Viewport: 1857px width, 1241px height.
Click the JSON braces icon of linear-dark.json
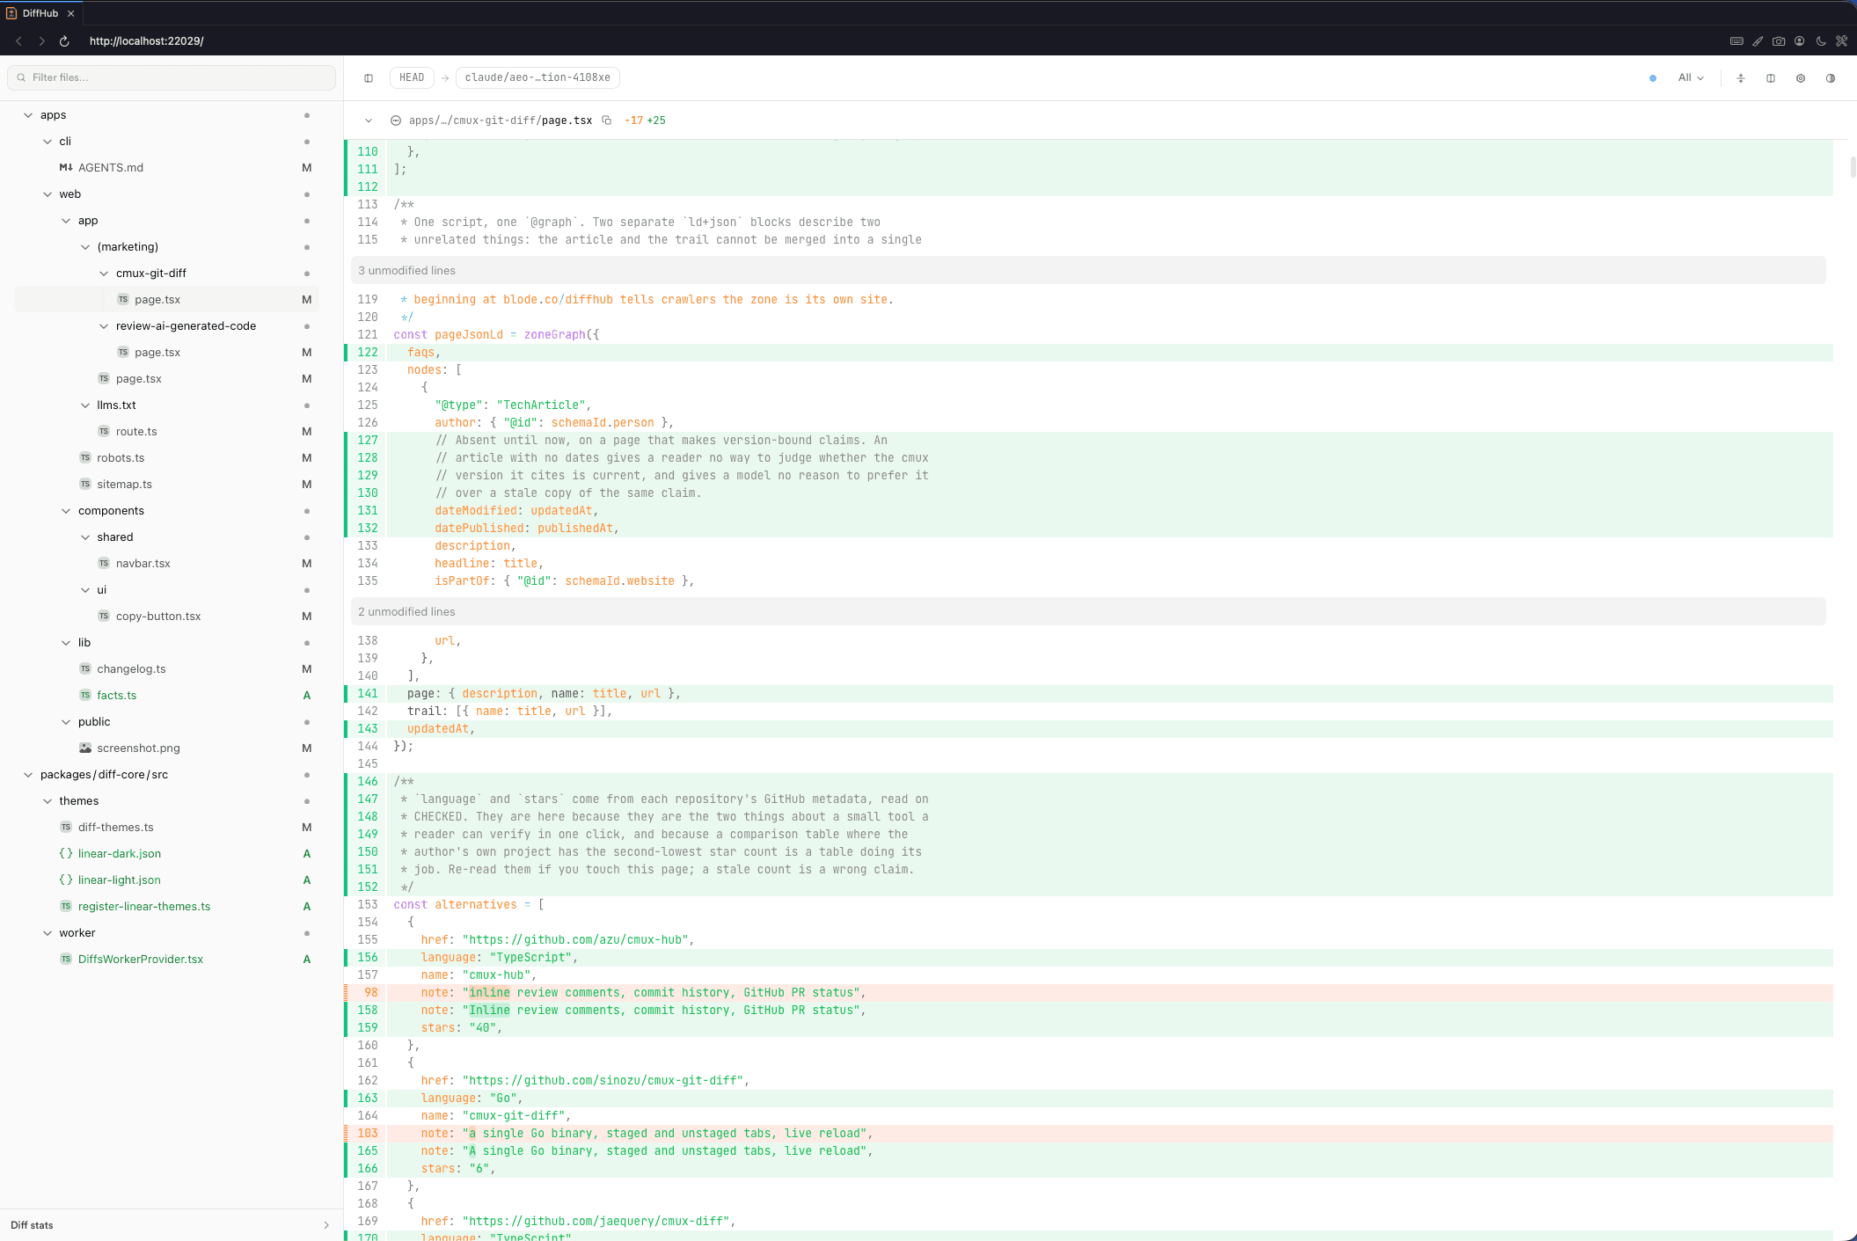pyautogui.click(x=66, y=853)
